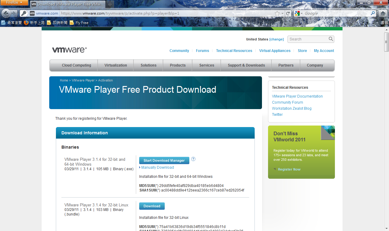
Task: Reload the page with the refresh icon
Action: point(288,13)
